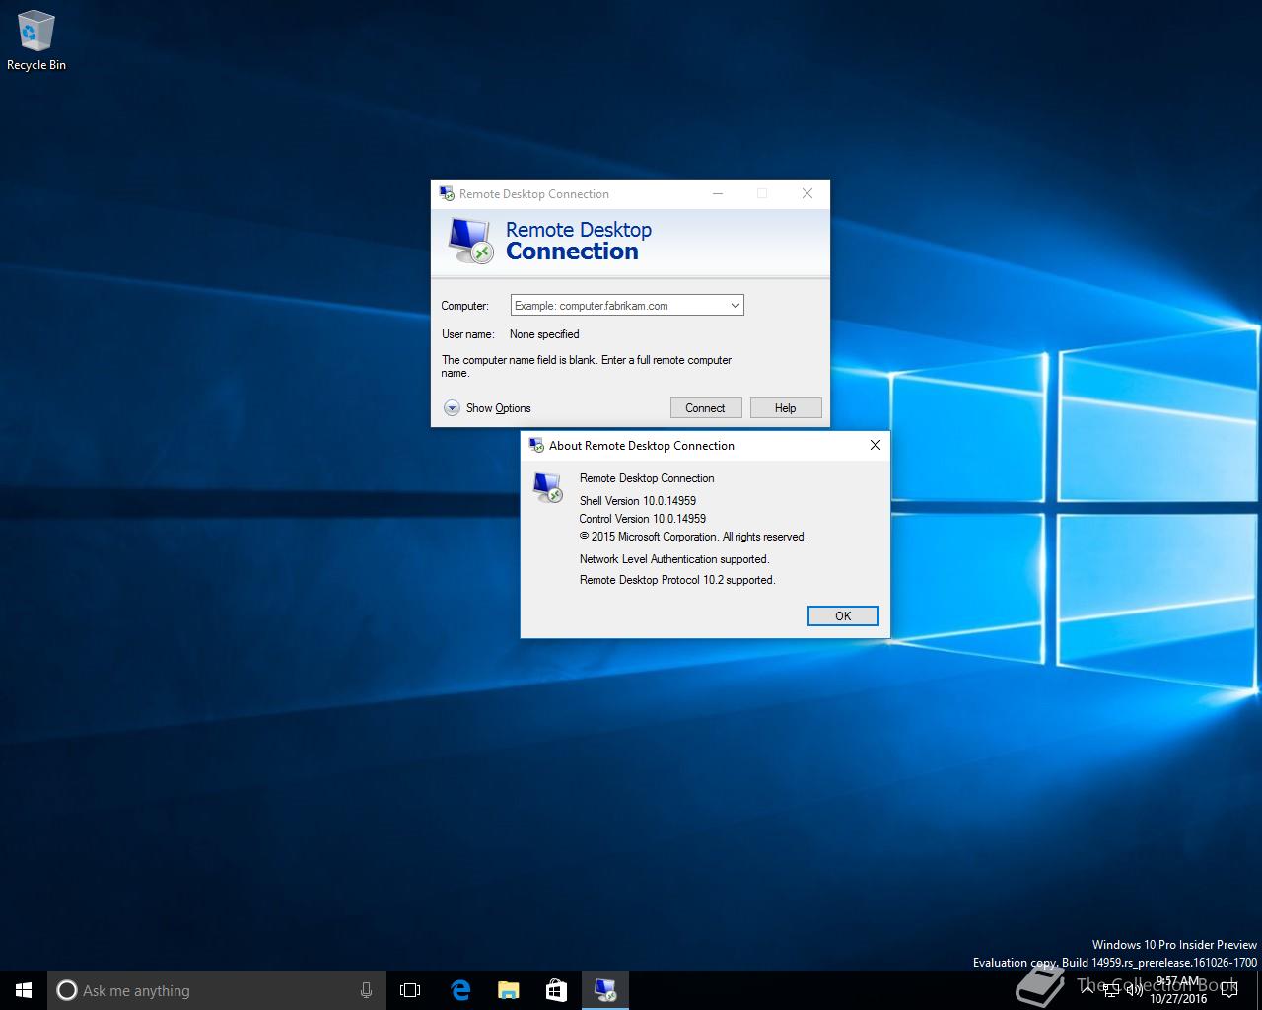Confirm the About dialog with OK
Screen dimensions: 1262x1010
(843, 615)
